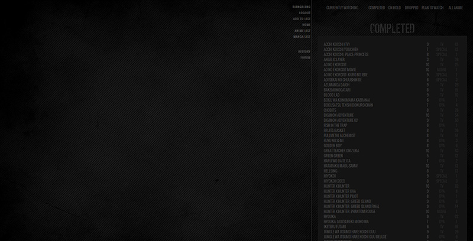The height and width of the screenshot is (241, 473).
Task: Open the Manga List link
Action: tap(302, 37)
